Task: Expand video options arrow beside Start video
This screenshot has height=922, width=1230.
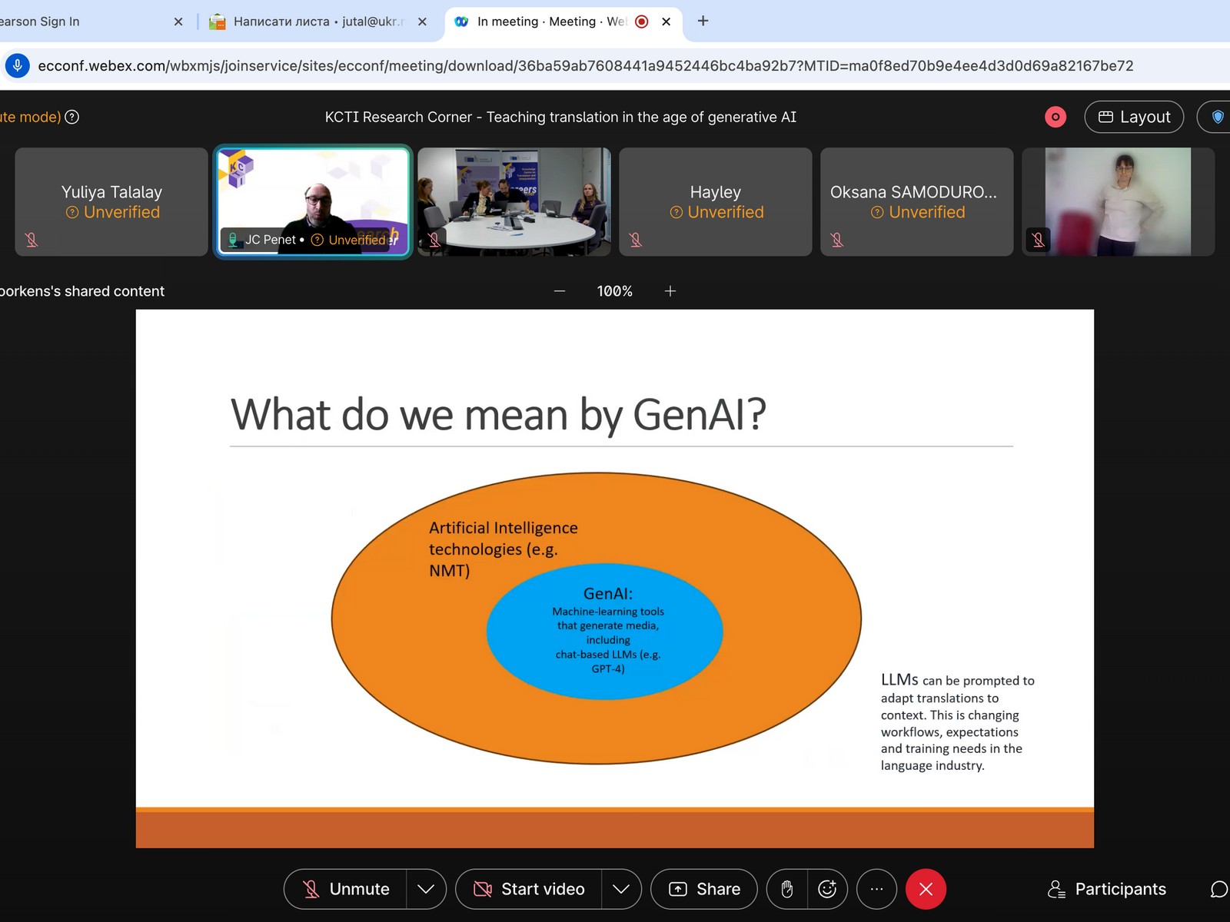Action: [621, 889]
